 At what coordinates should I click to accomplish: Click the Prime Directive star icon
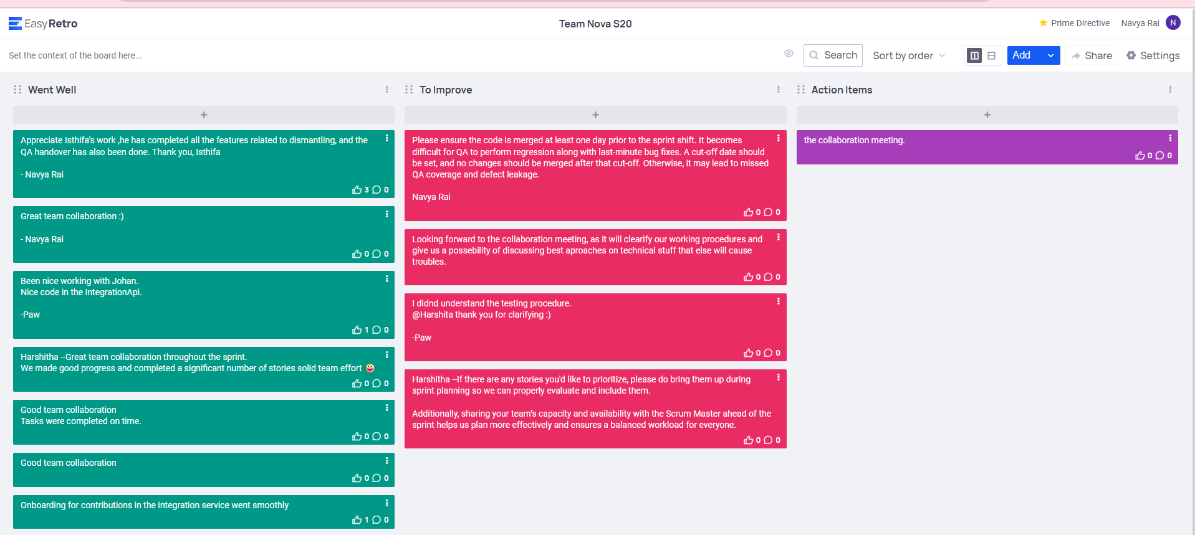click(1043, 23)
